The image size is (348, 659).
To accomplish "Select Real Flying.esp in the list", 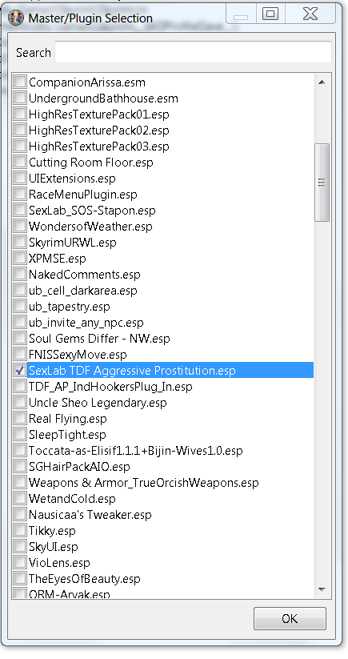I will 67,419.
